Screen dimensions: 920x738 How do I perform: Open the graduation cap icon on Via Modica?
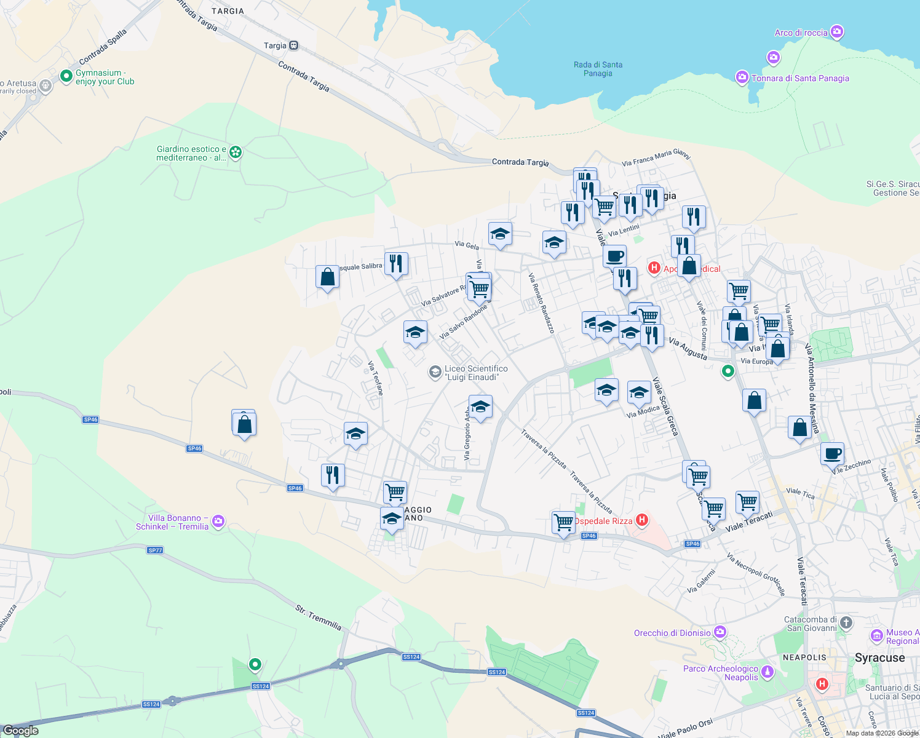(x=639, y=392)
